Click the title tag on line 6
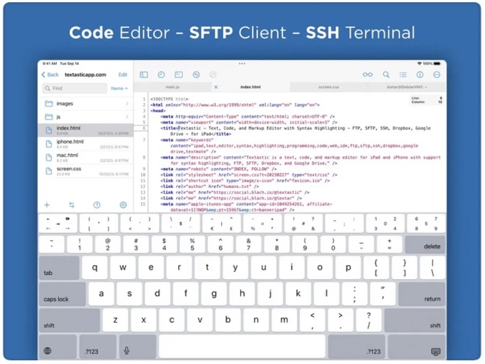The width and height of the screenshot is (485, 364). click(x=169, y=128)
